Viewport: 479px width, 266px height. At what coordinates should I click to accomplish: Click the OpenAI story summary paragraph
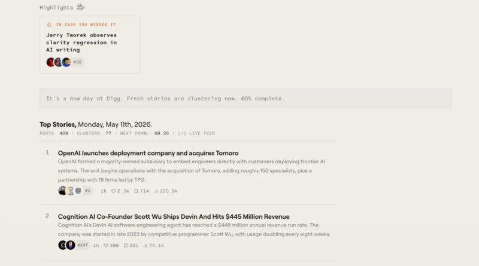(191, 170)
